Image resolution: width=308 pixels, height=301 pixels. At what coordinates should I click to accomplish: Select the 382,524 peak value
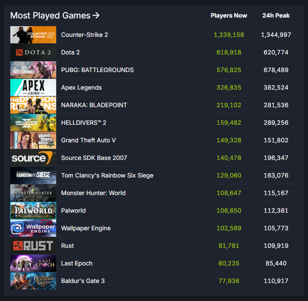pos(276,87)
